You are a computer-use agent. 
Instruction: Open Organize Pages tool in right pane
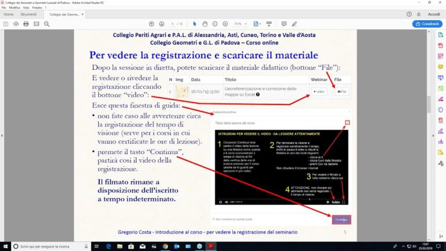tap(441, 88)
